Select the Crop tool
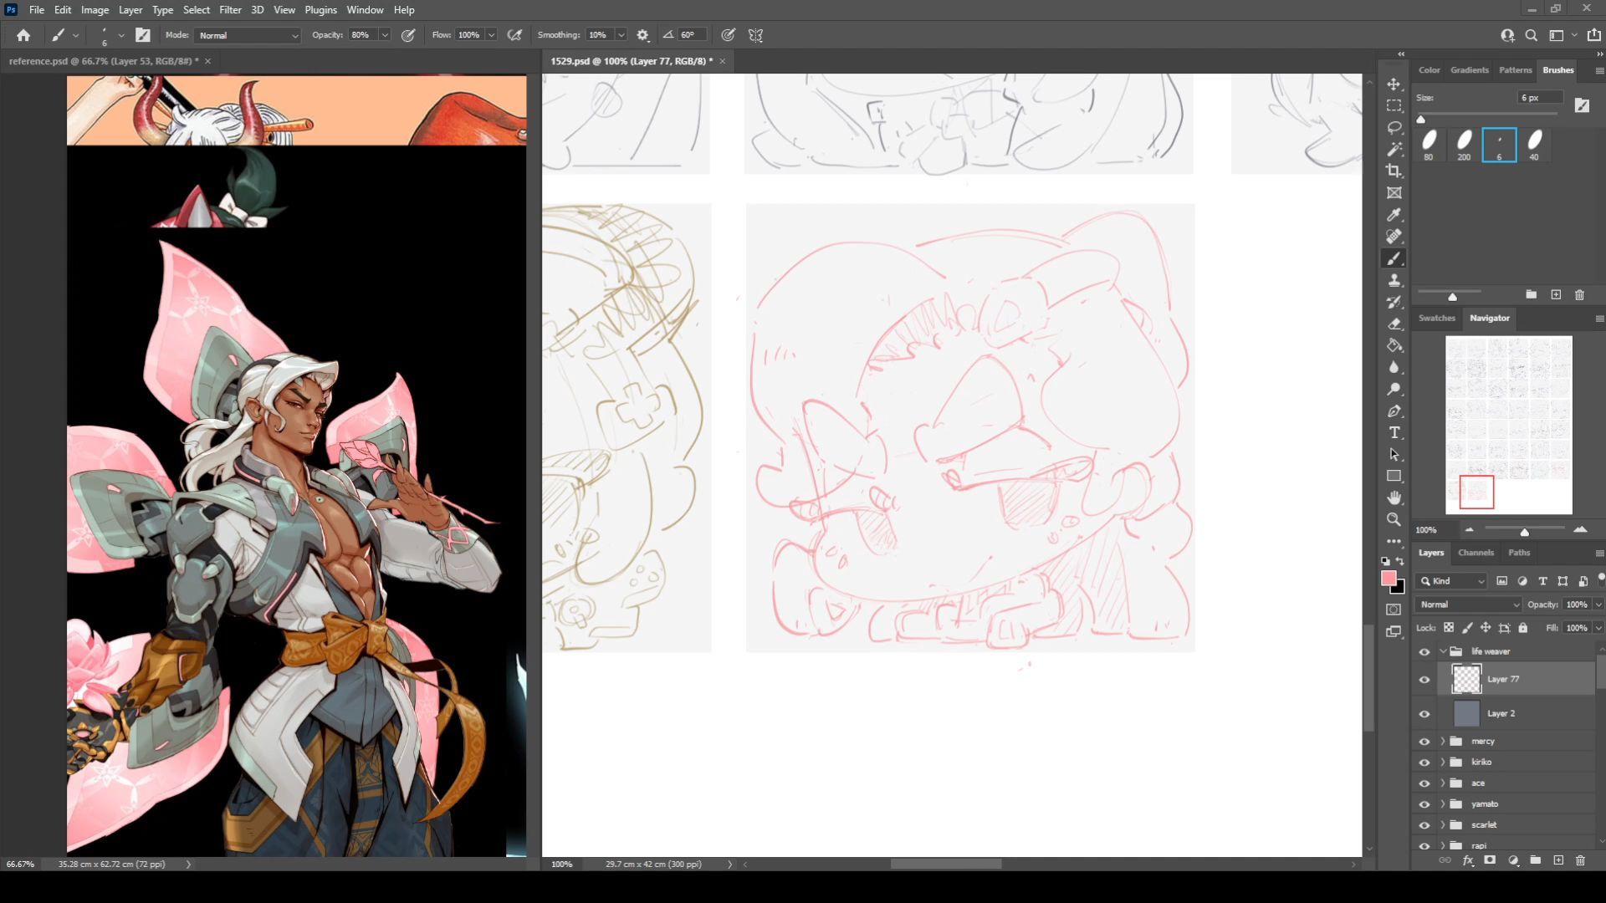The width and height of the screenshot is (1606, 903). click(x=1394, y=171)
